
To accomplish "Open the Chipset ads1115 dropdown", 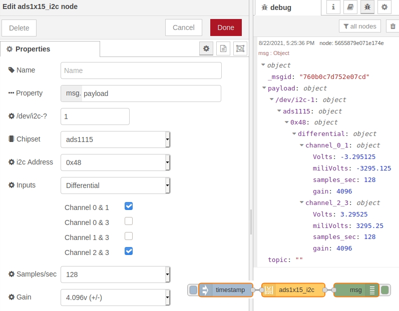I will click(x=115, y=139).
